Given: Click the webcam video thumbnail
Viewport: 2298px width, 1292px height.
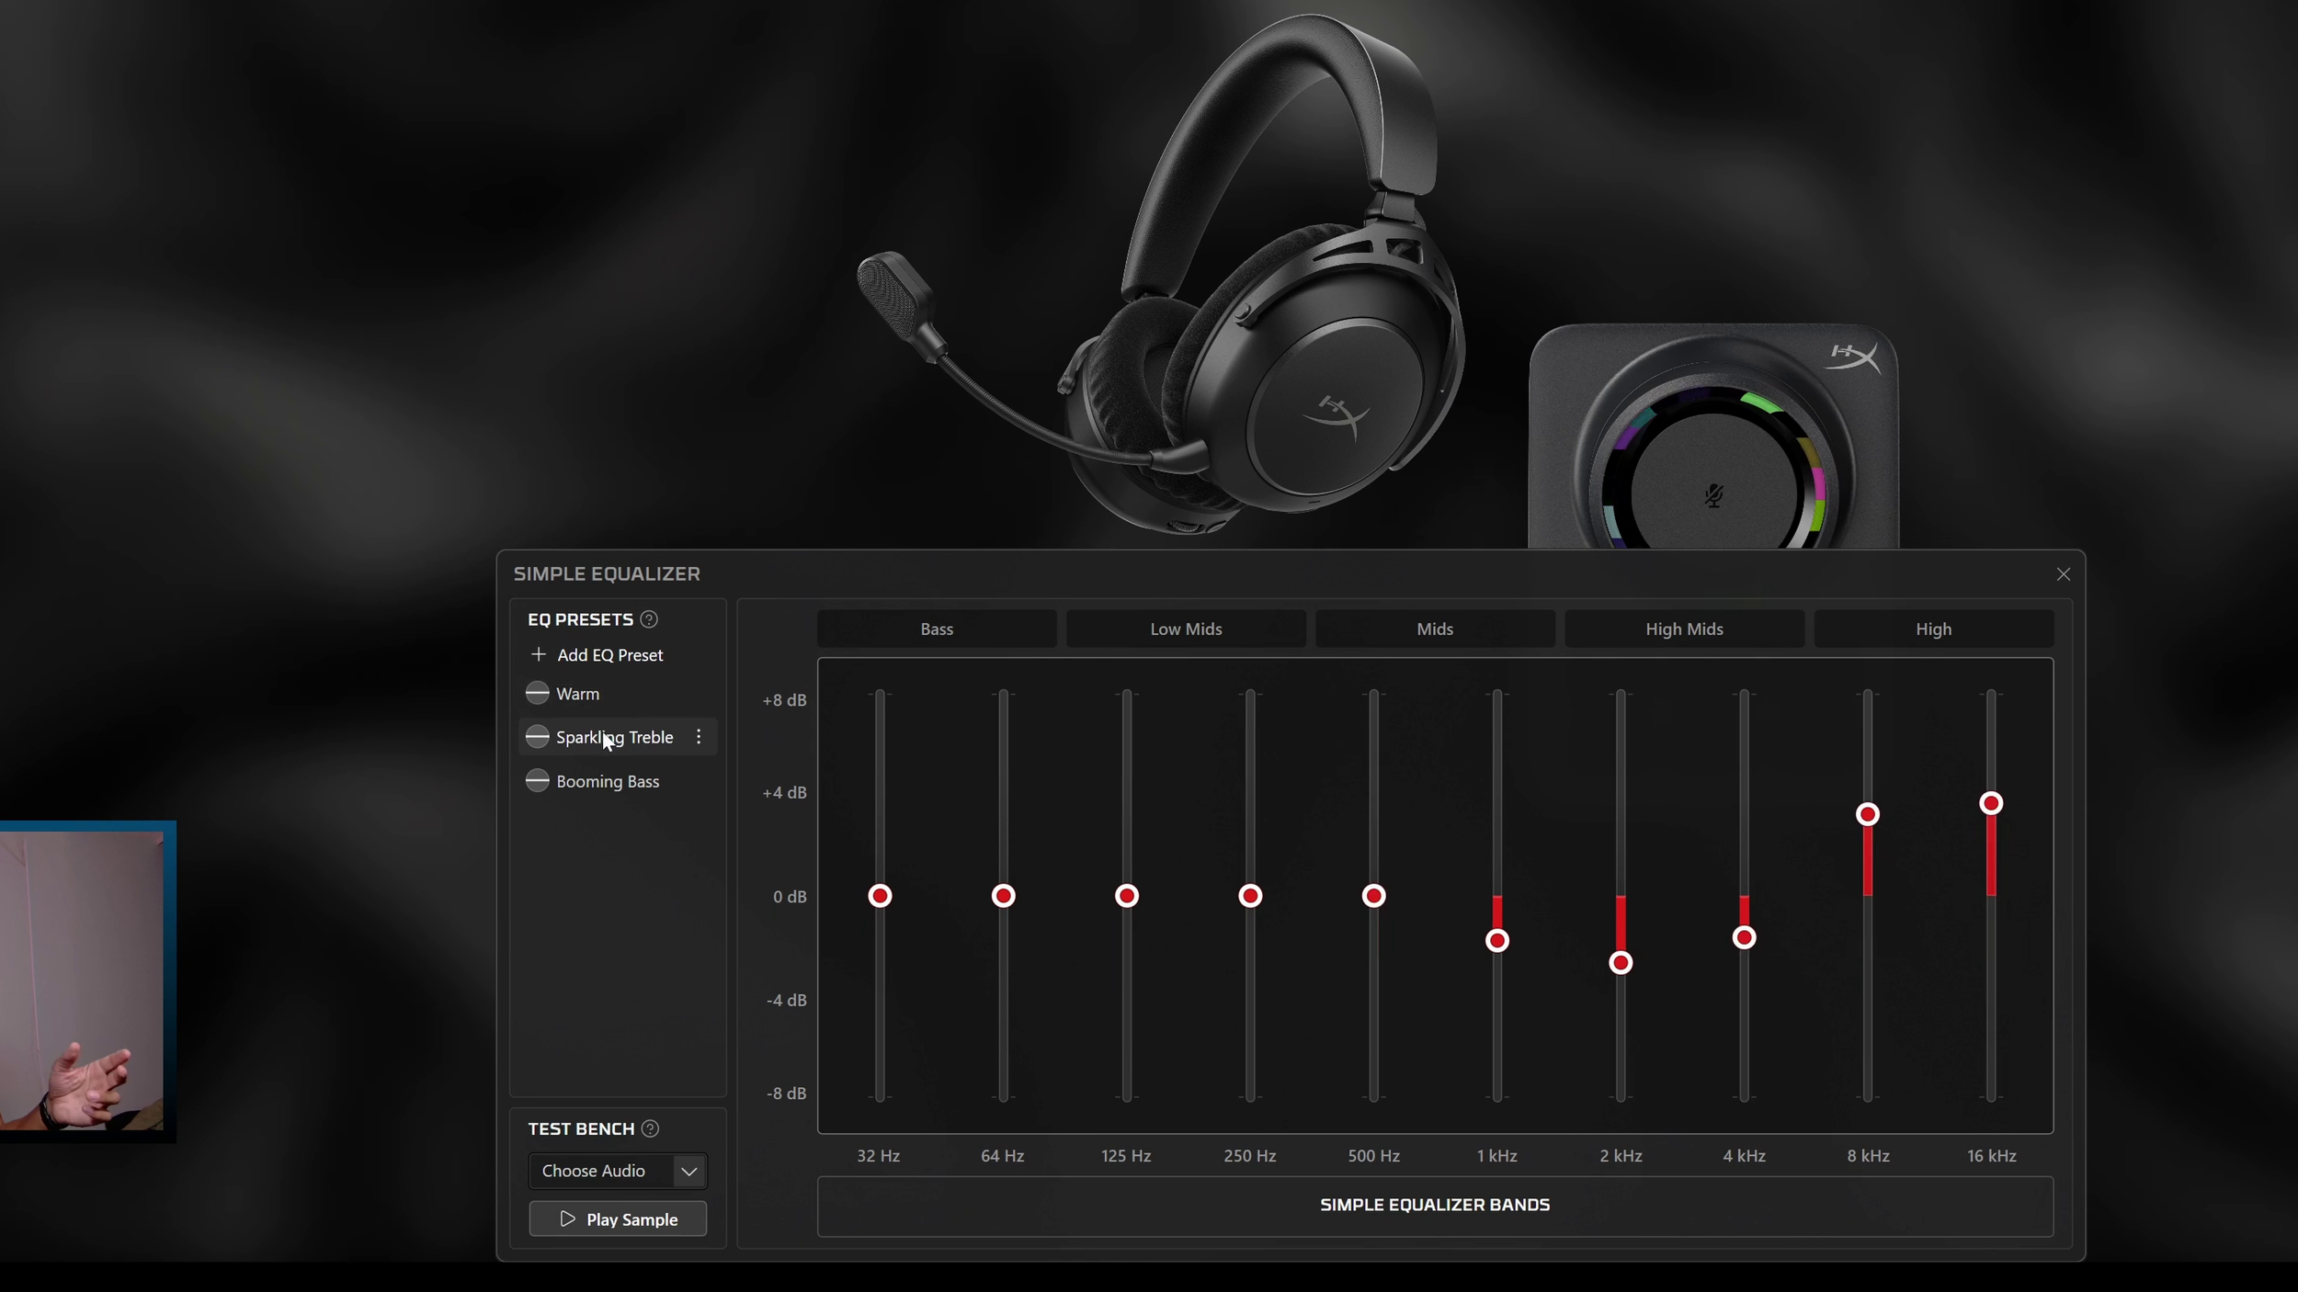Looking at the screenshot, I should (83, 980).
